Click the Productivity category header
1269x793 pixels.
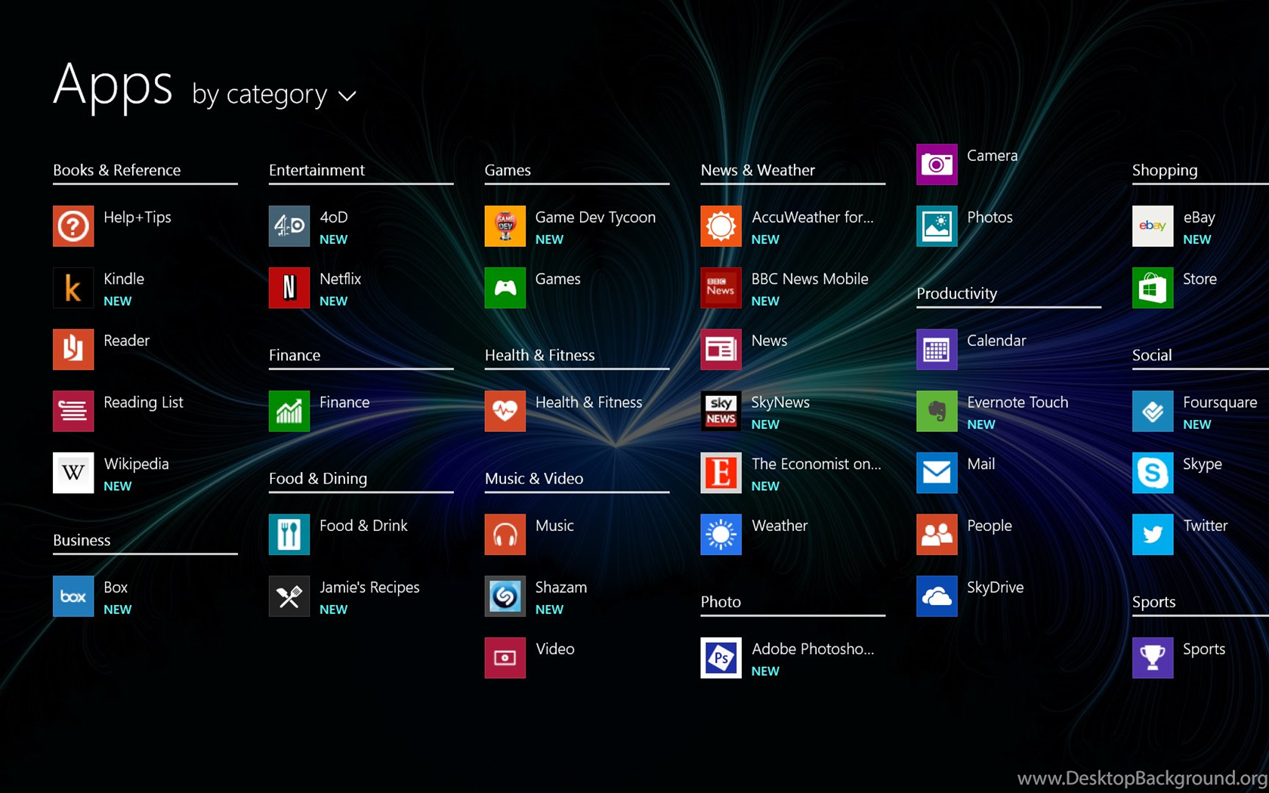coord(957,293)
